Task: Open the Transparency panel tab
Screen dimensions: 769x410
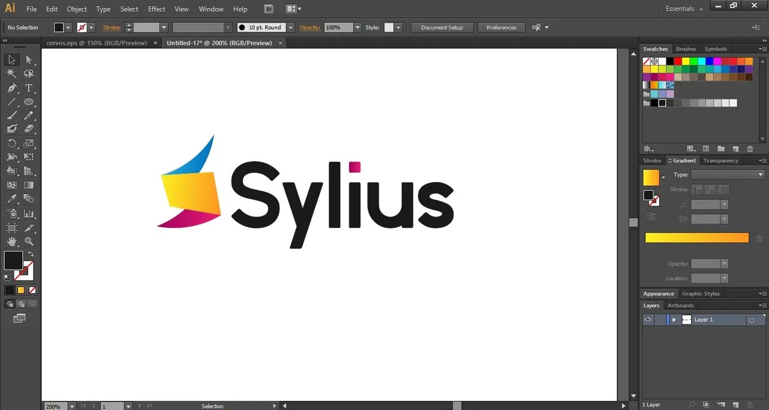Action: pos(721,161)
